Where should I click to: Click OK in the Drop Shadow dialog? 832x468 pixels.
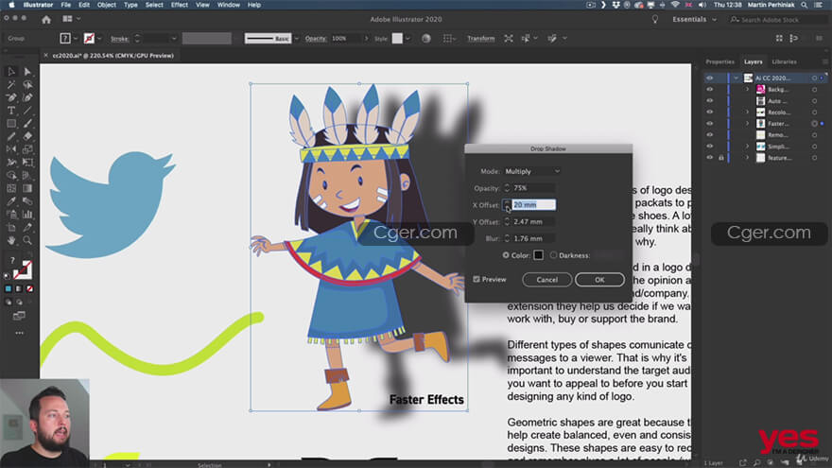click(x=599, y=280)
